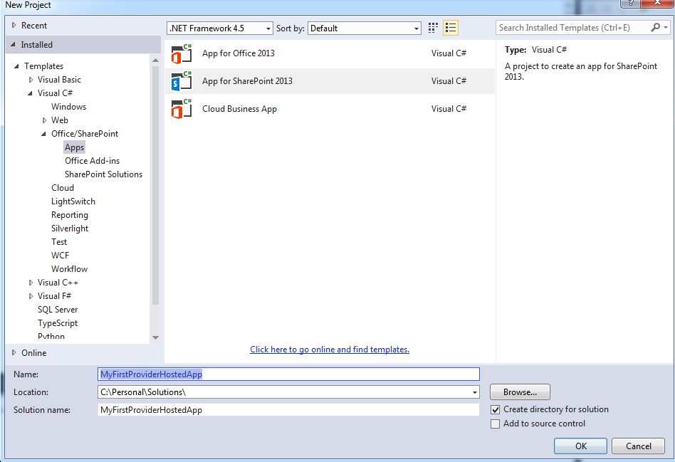
Task: Expand the Visual Basic node arrow
Action: 31,80
